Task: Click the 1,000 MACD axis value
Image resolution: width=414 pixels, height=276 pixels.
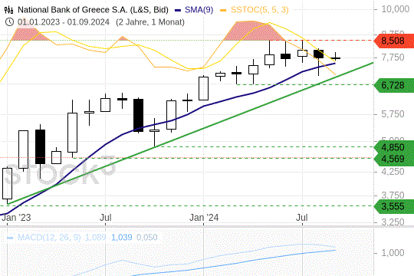Action: (x=393, y=253)
